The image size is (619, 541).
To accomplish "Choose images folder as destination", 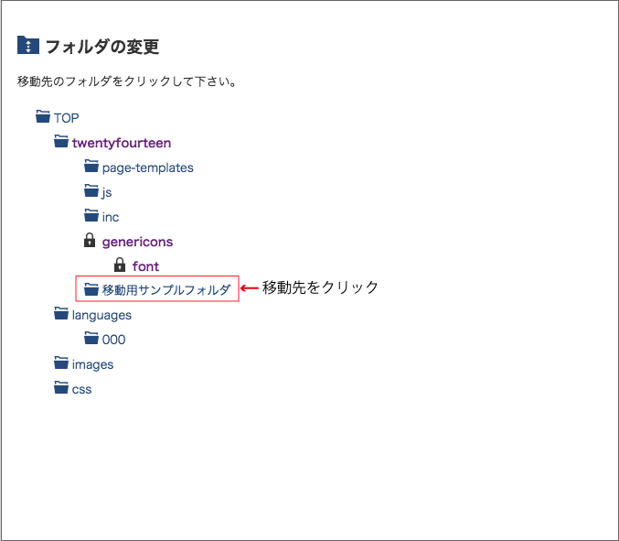I will pyautogui.click(x=92, y=364).
